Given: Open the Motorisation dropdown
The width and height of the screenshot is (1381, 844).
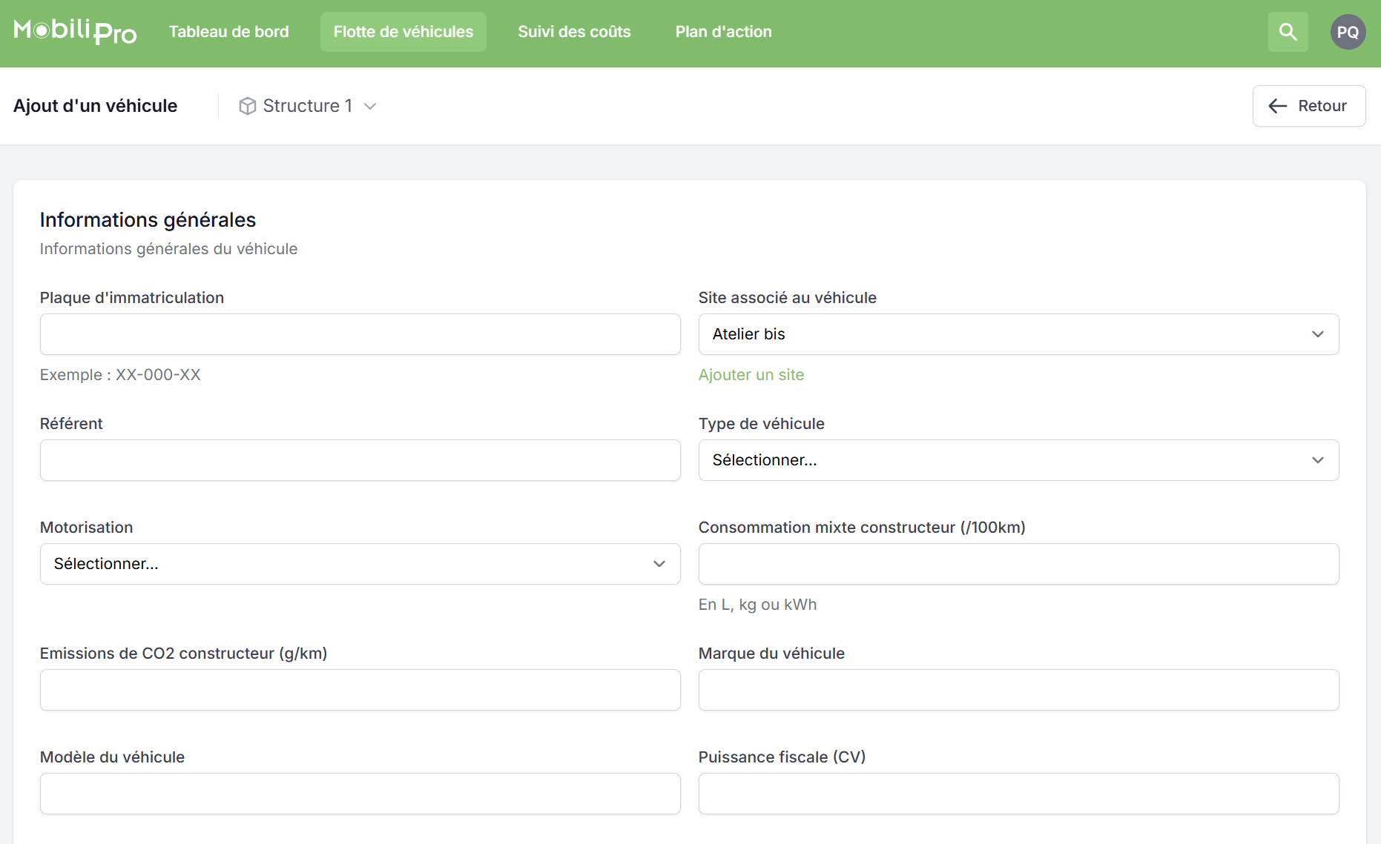Looking at the screenshot, I should coord(360,564).
